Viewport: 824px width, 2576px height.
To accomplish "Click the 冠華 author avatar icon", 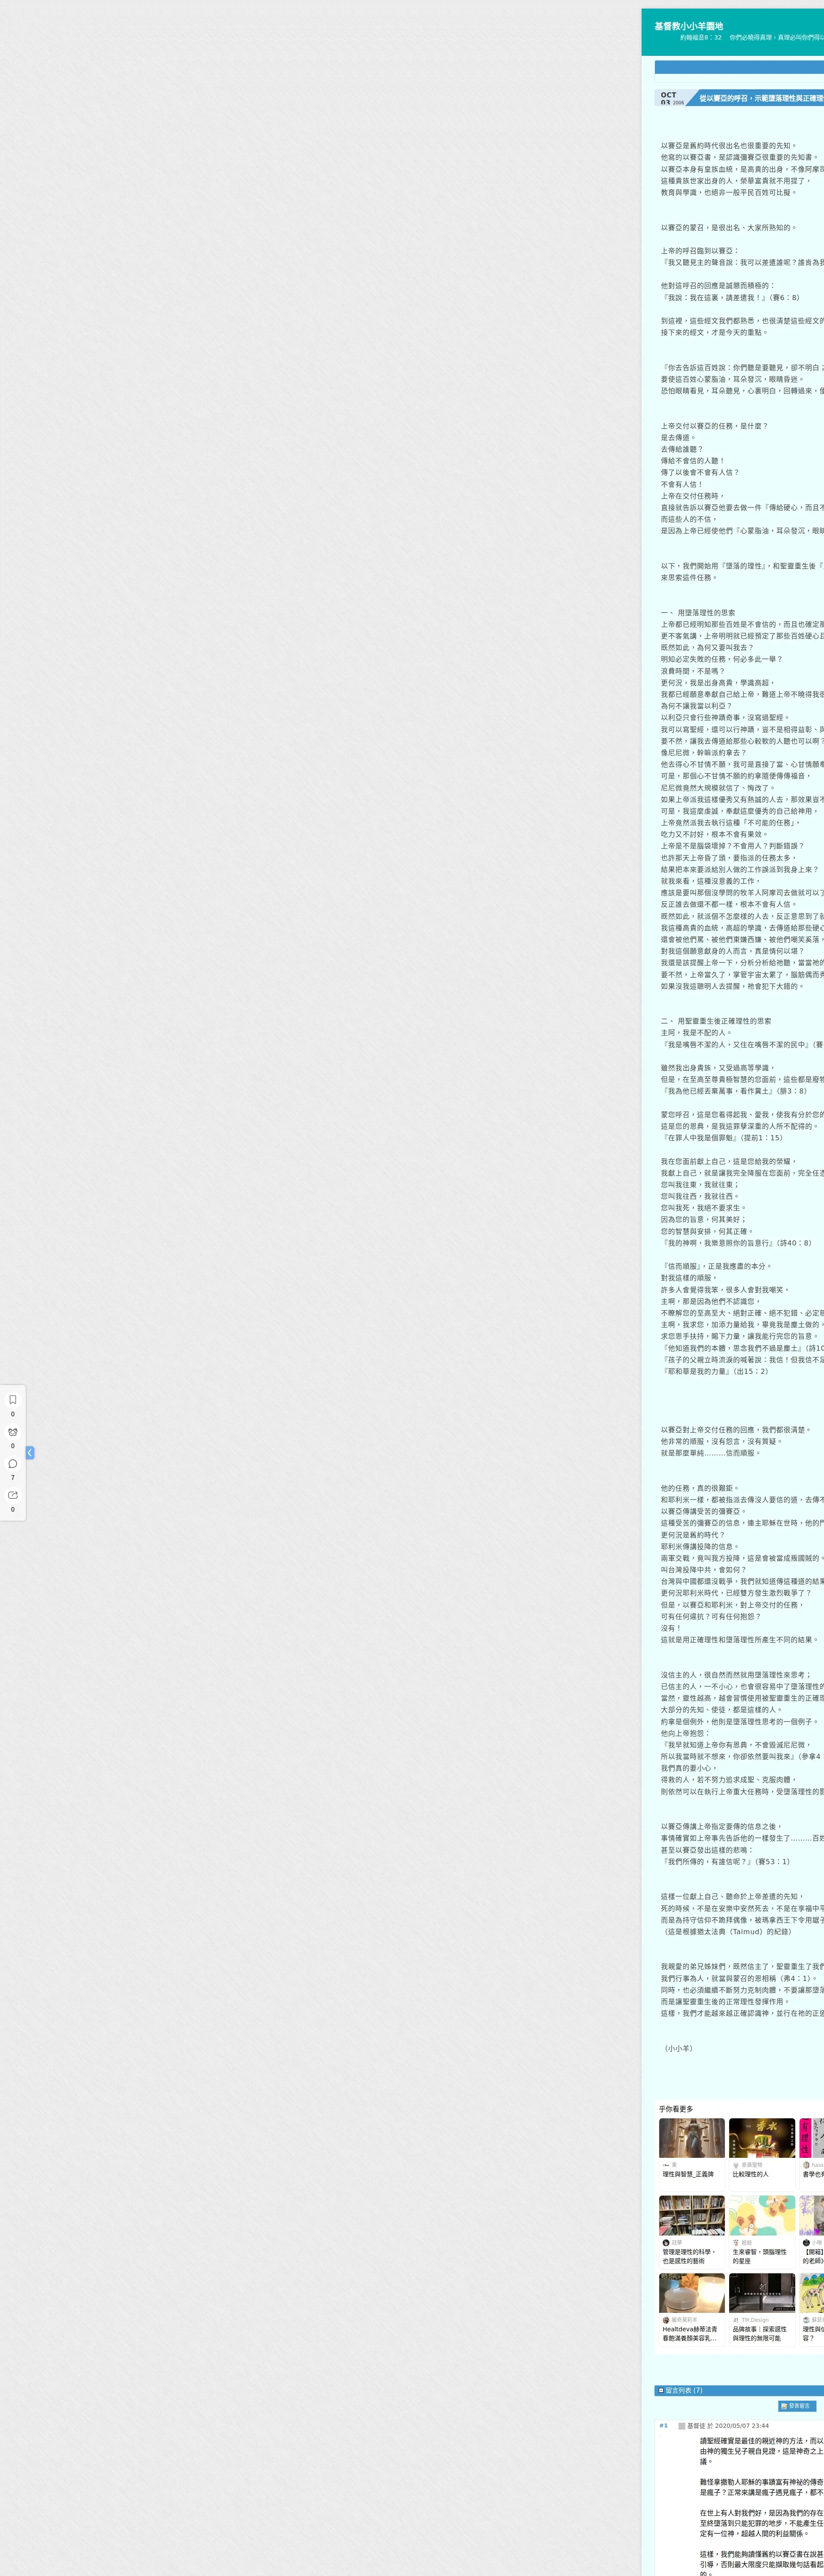I will pyautogui.click(x=666, y=2242).
